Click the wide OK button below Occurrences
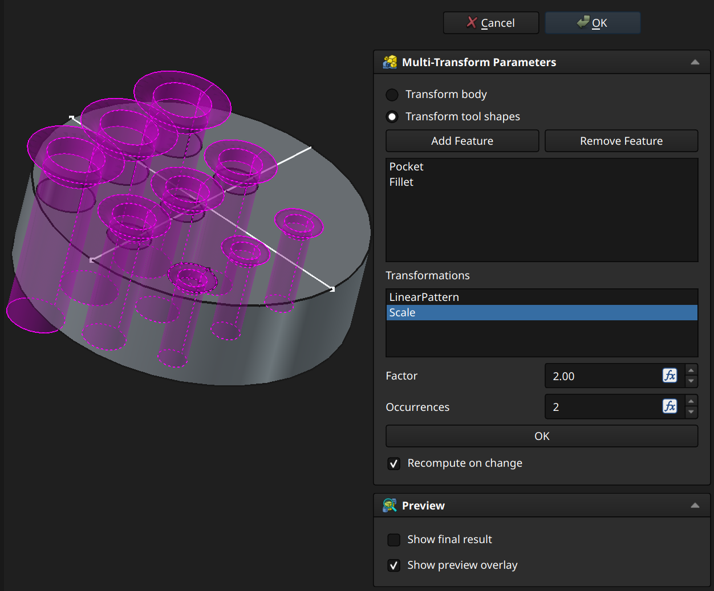The height and width of the screenshot is (591, 714). point(542,436)
